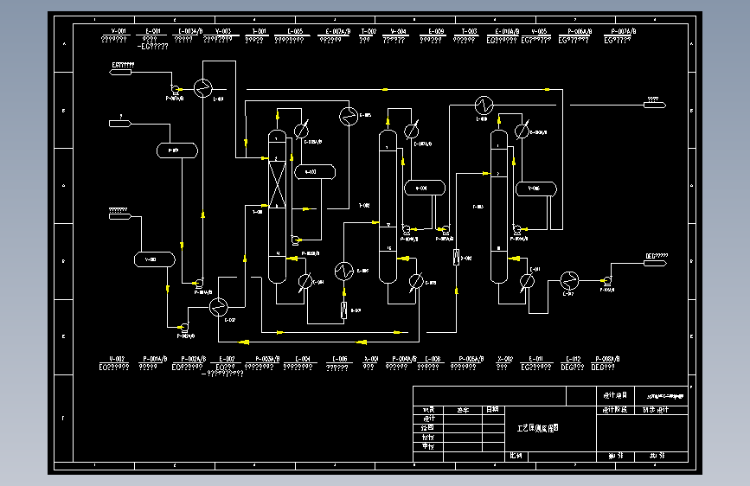
Task: Click the E-007A/B label in the top legend
Action: (x=338, y=31)
